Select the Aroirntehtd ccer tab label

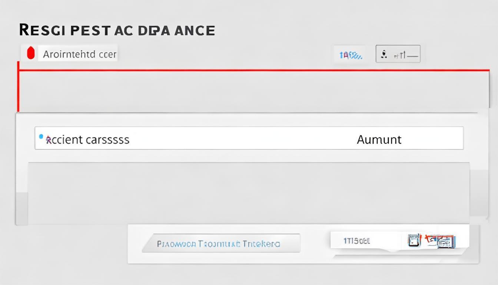click(x=80, y=55)
